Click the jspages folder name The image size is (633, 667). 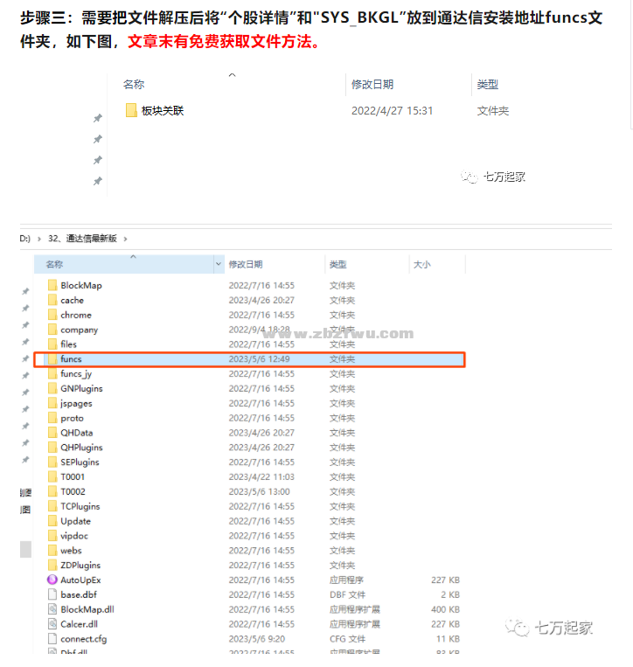pos(77,403)
